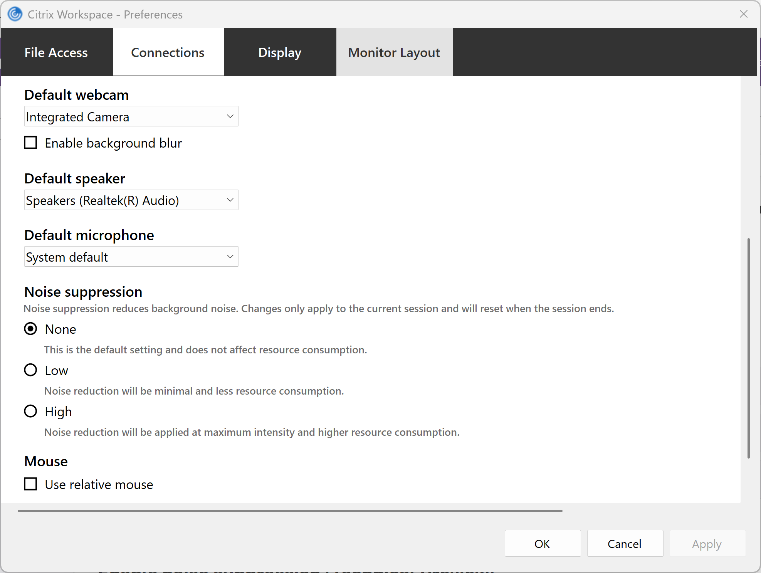The width and height of the screenshot is (761, 573).
Task: Click the webcam dropdown chevron arrow
Action: tap(230, 116)
